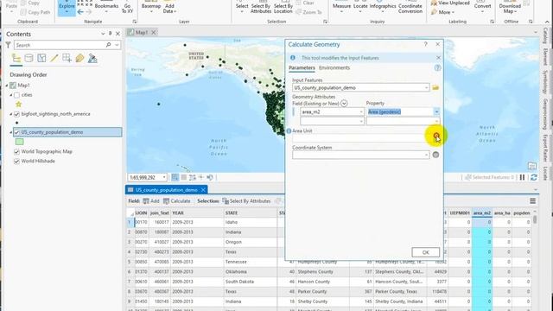
Task: Click previous extent back arrow in Navigate
Action: (x=80, y=11)
